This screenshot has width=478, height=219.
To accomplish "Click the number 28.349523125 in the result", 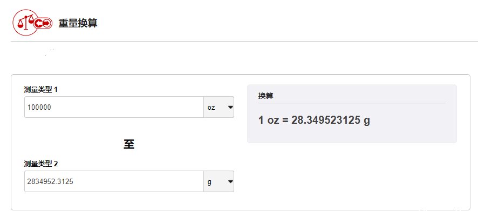I will coord(326,121).
